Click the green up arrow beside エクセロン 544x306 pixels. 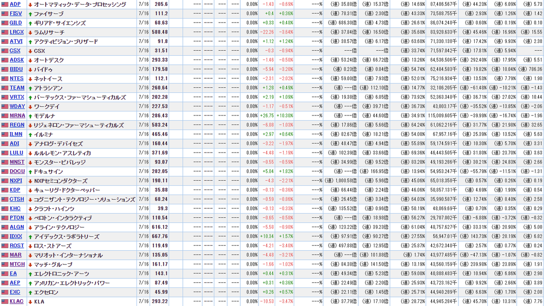click(x=30, y=292)
